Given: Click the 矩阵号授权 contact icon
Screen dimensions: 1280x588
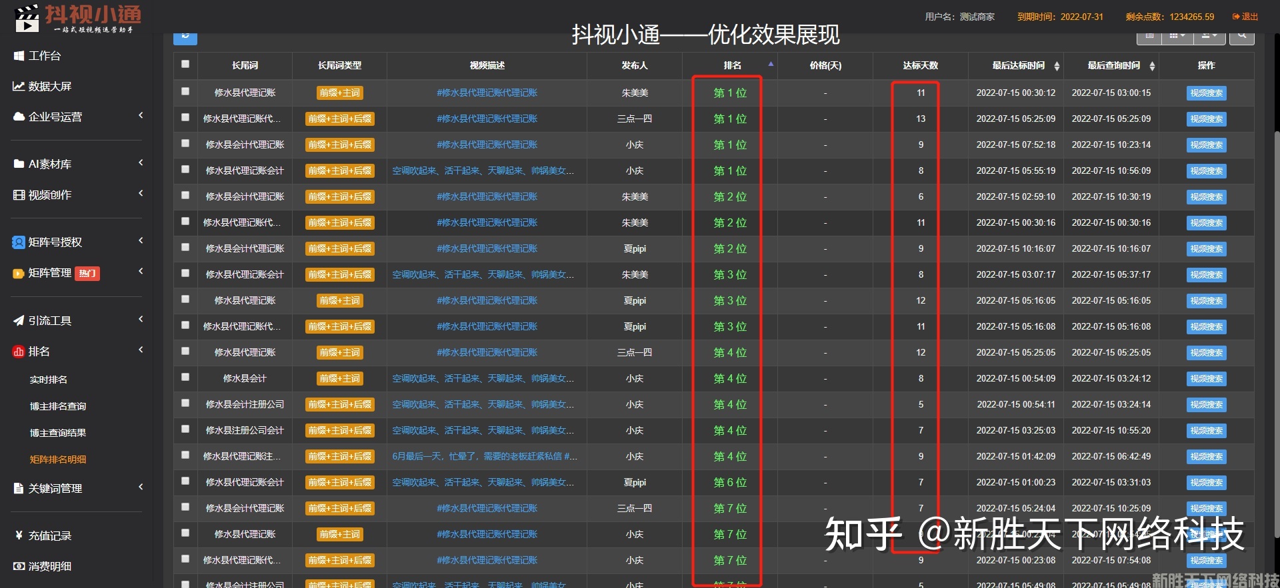Looking at the screenshot, I should click(19, 242).
